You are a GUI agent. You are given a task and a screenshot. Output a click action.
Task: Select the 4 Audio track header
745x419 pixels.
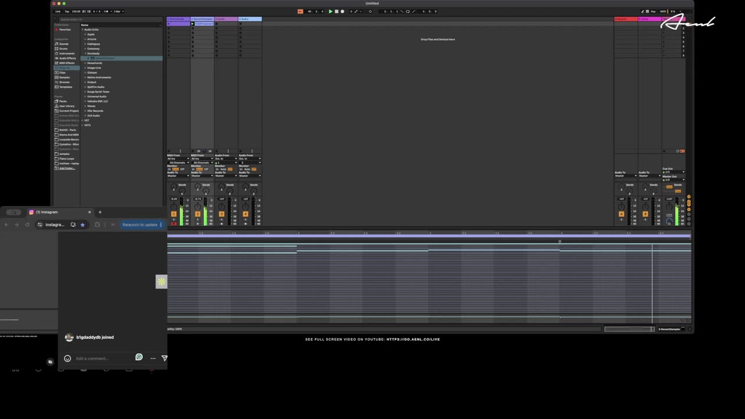(x=250, y=19)
